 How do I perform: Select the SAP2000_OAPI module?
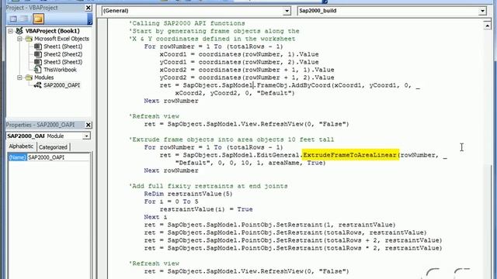pos(61,85)
